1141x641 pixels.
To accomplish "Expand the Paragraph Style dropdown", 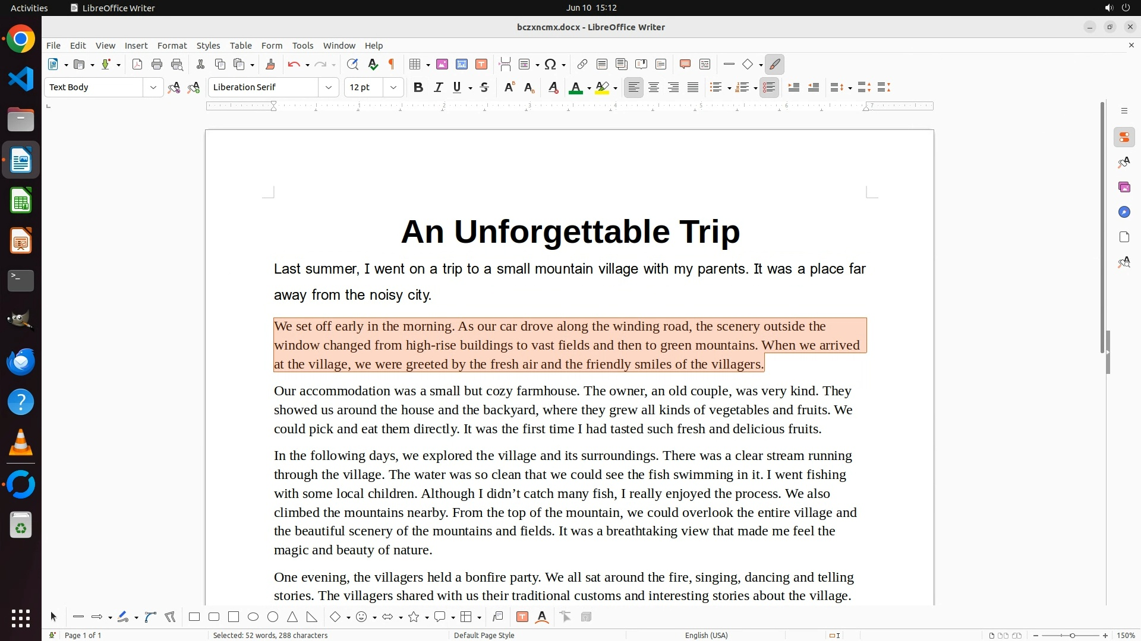I will coord(153,88).
